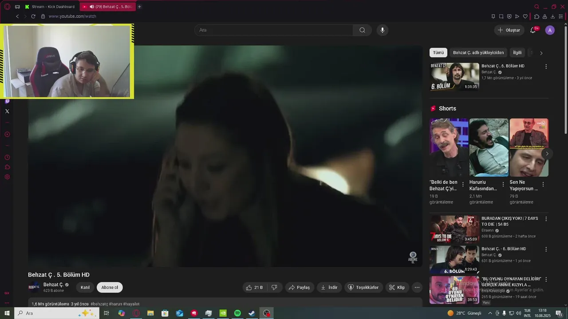Screen dimensions: 568x319
Task: Open the "BU OYUNU OYNAYAN DELİDİR" video thumbnail
Action: tap(454, 290)
